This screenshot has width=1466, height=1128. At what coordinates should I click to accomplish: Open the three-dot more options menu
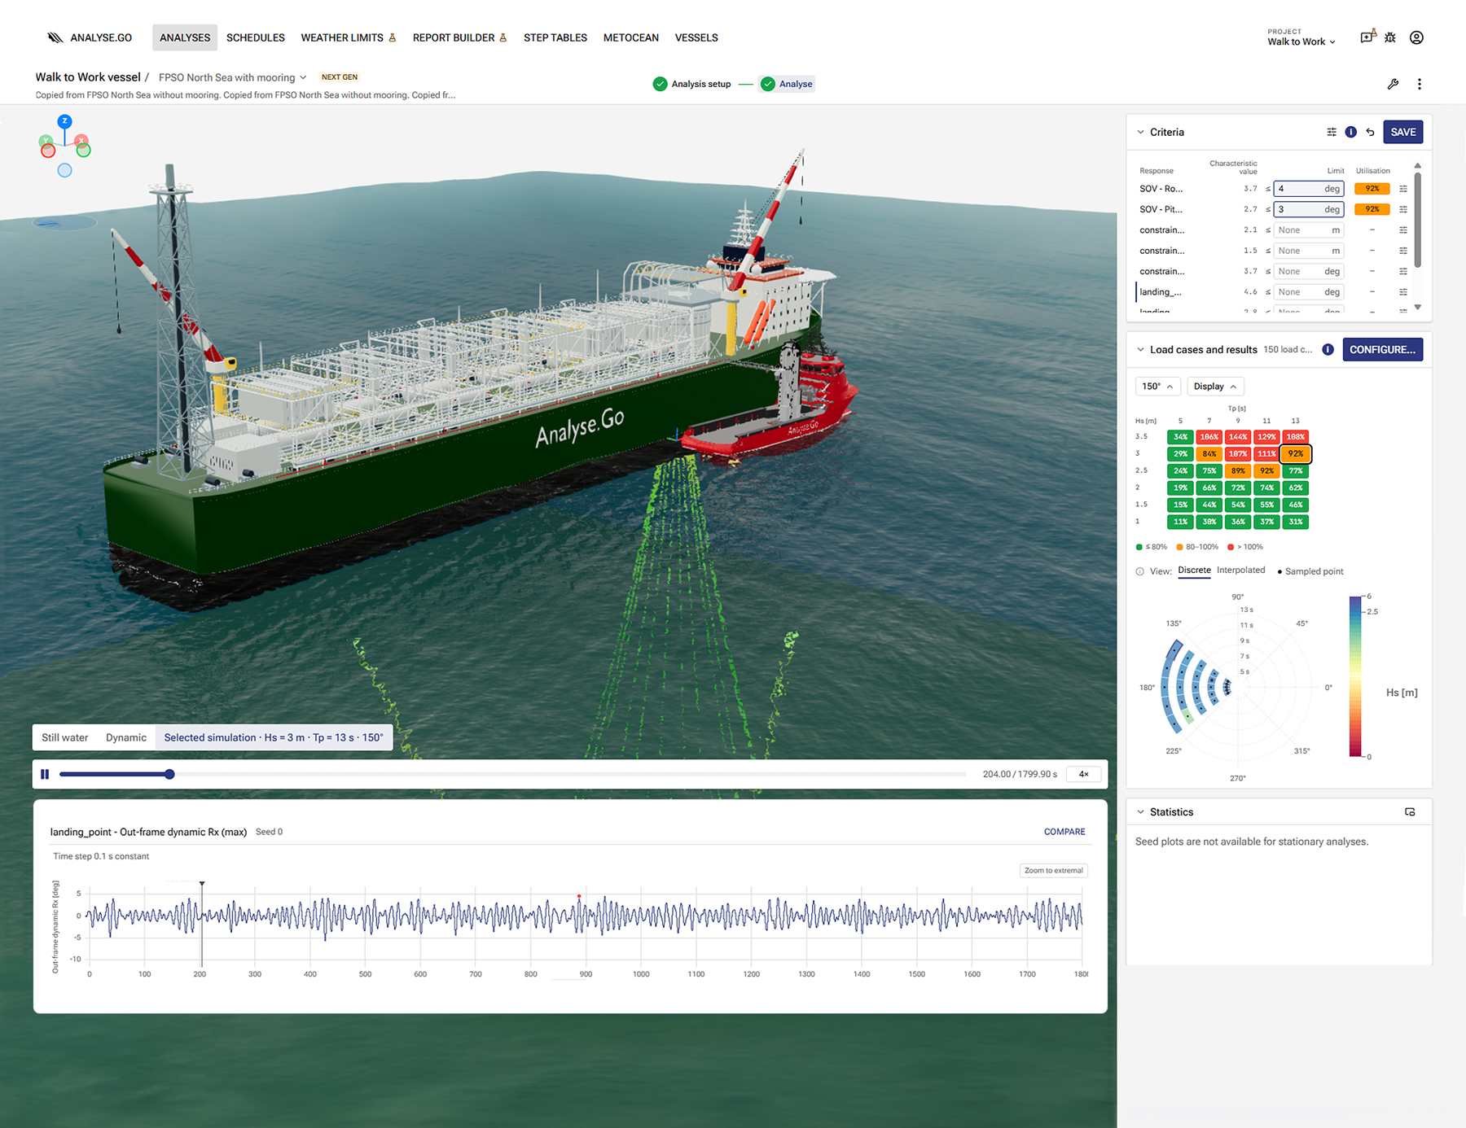click(x=1420, y=84)
